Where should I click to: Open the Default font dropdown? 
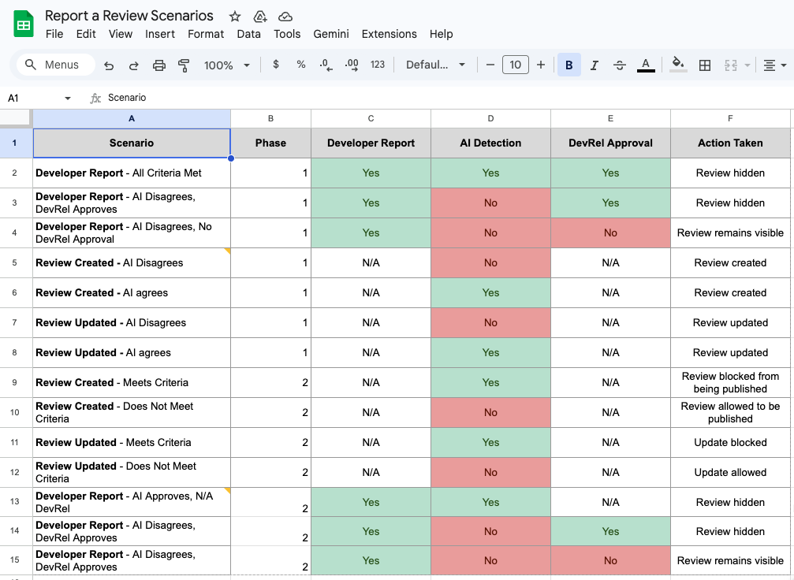[435, 65]
